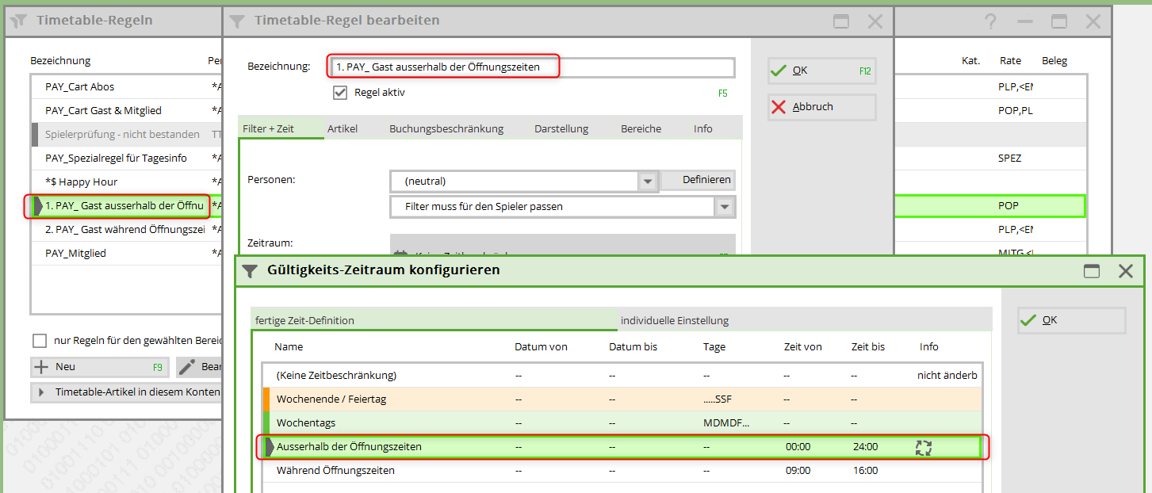The width and height of the screenshot is (1152, 493).
Task: Click the green checkmark OK F12 button
Action: coord(821,71)
